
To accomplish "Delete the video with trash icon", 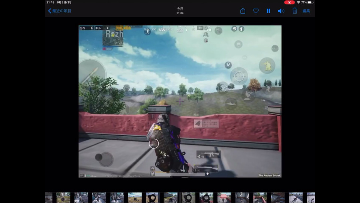I will pyautogui.click(x=295, y=11).
